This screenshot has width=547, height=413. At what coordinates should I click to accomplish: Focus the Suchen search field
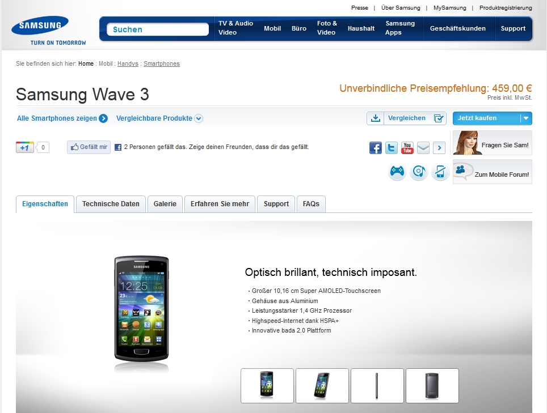coord(158,29)
